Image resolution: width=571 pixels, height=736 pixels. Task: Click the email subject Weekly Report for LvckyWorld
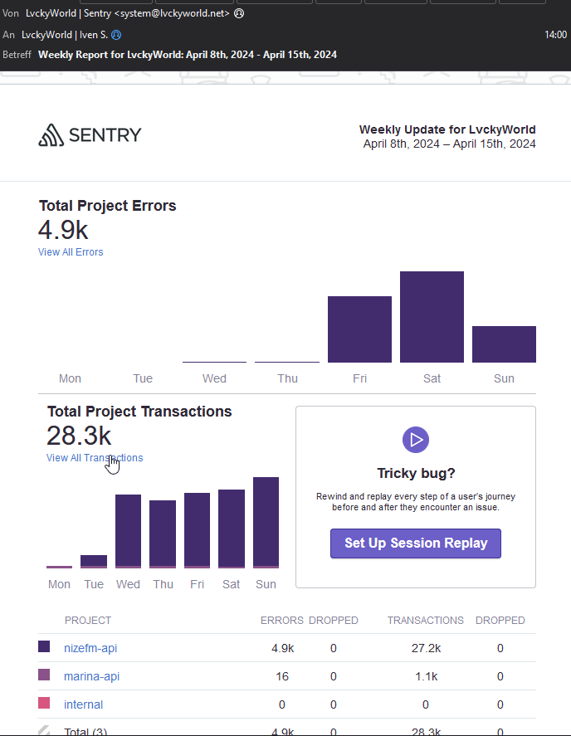coord(187,55)
